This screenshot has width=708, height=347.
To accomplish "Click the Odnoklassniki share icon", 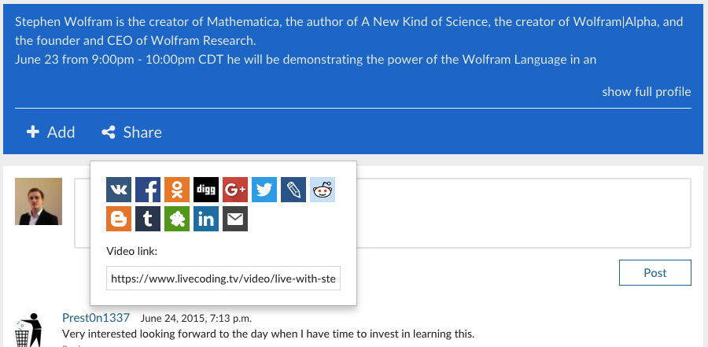I will [177, 190].
